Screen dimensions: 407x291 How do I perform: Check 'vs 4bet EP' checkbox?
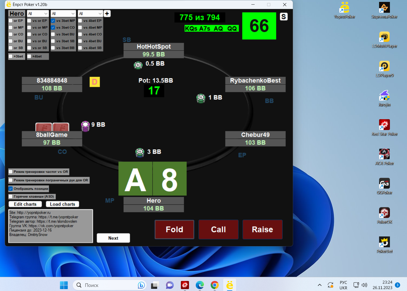coord(80,21)
